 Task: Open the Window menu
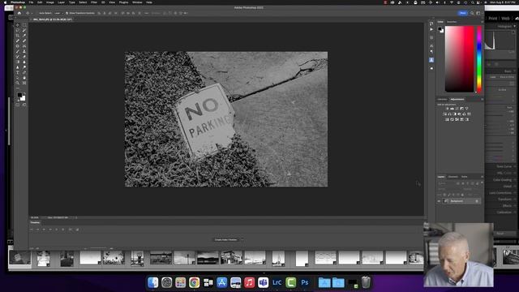pyautogui.click(x=137, y=2)
